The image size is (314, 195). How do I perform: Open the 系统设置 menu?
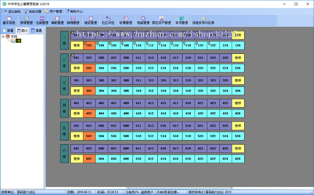32,11
